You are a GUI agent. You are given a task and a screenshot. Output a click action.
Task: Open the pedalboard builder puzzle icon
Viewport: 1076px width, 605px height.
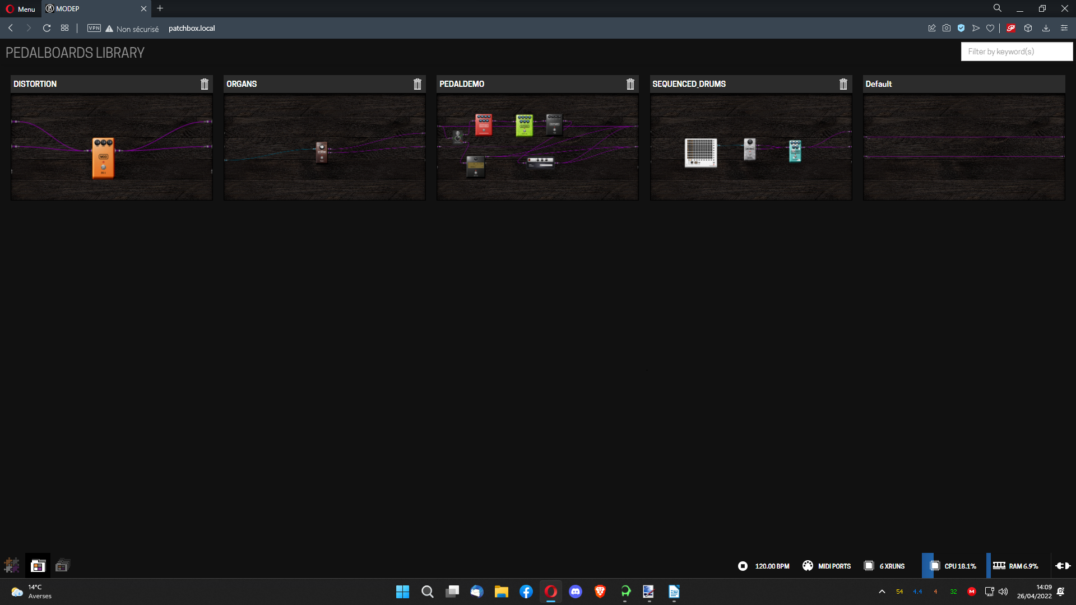(x=12, y=566)
